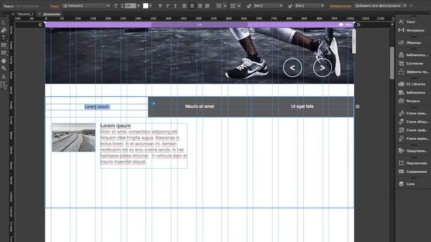The image size is (431, 242).
Task: Click the orange Текст label in the control bar
Action: click(55, 6)
